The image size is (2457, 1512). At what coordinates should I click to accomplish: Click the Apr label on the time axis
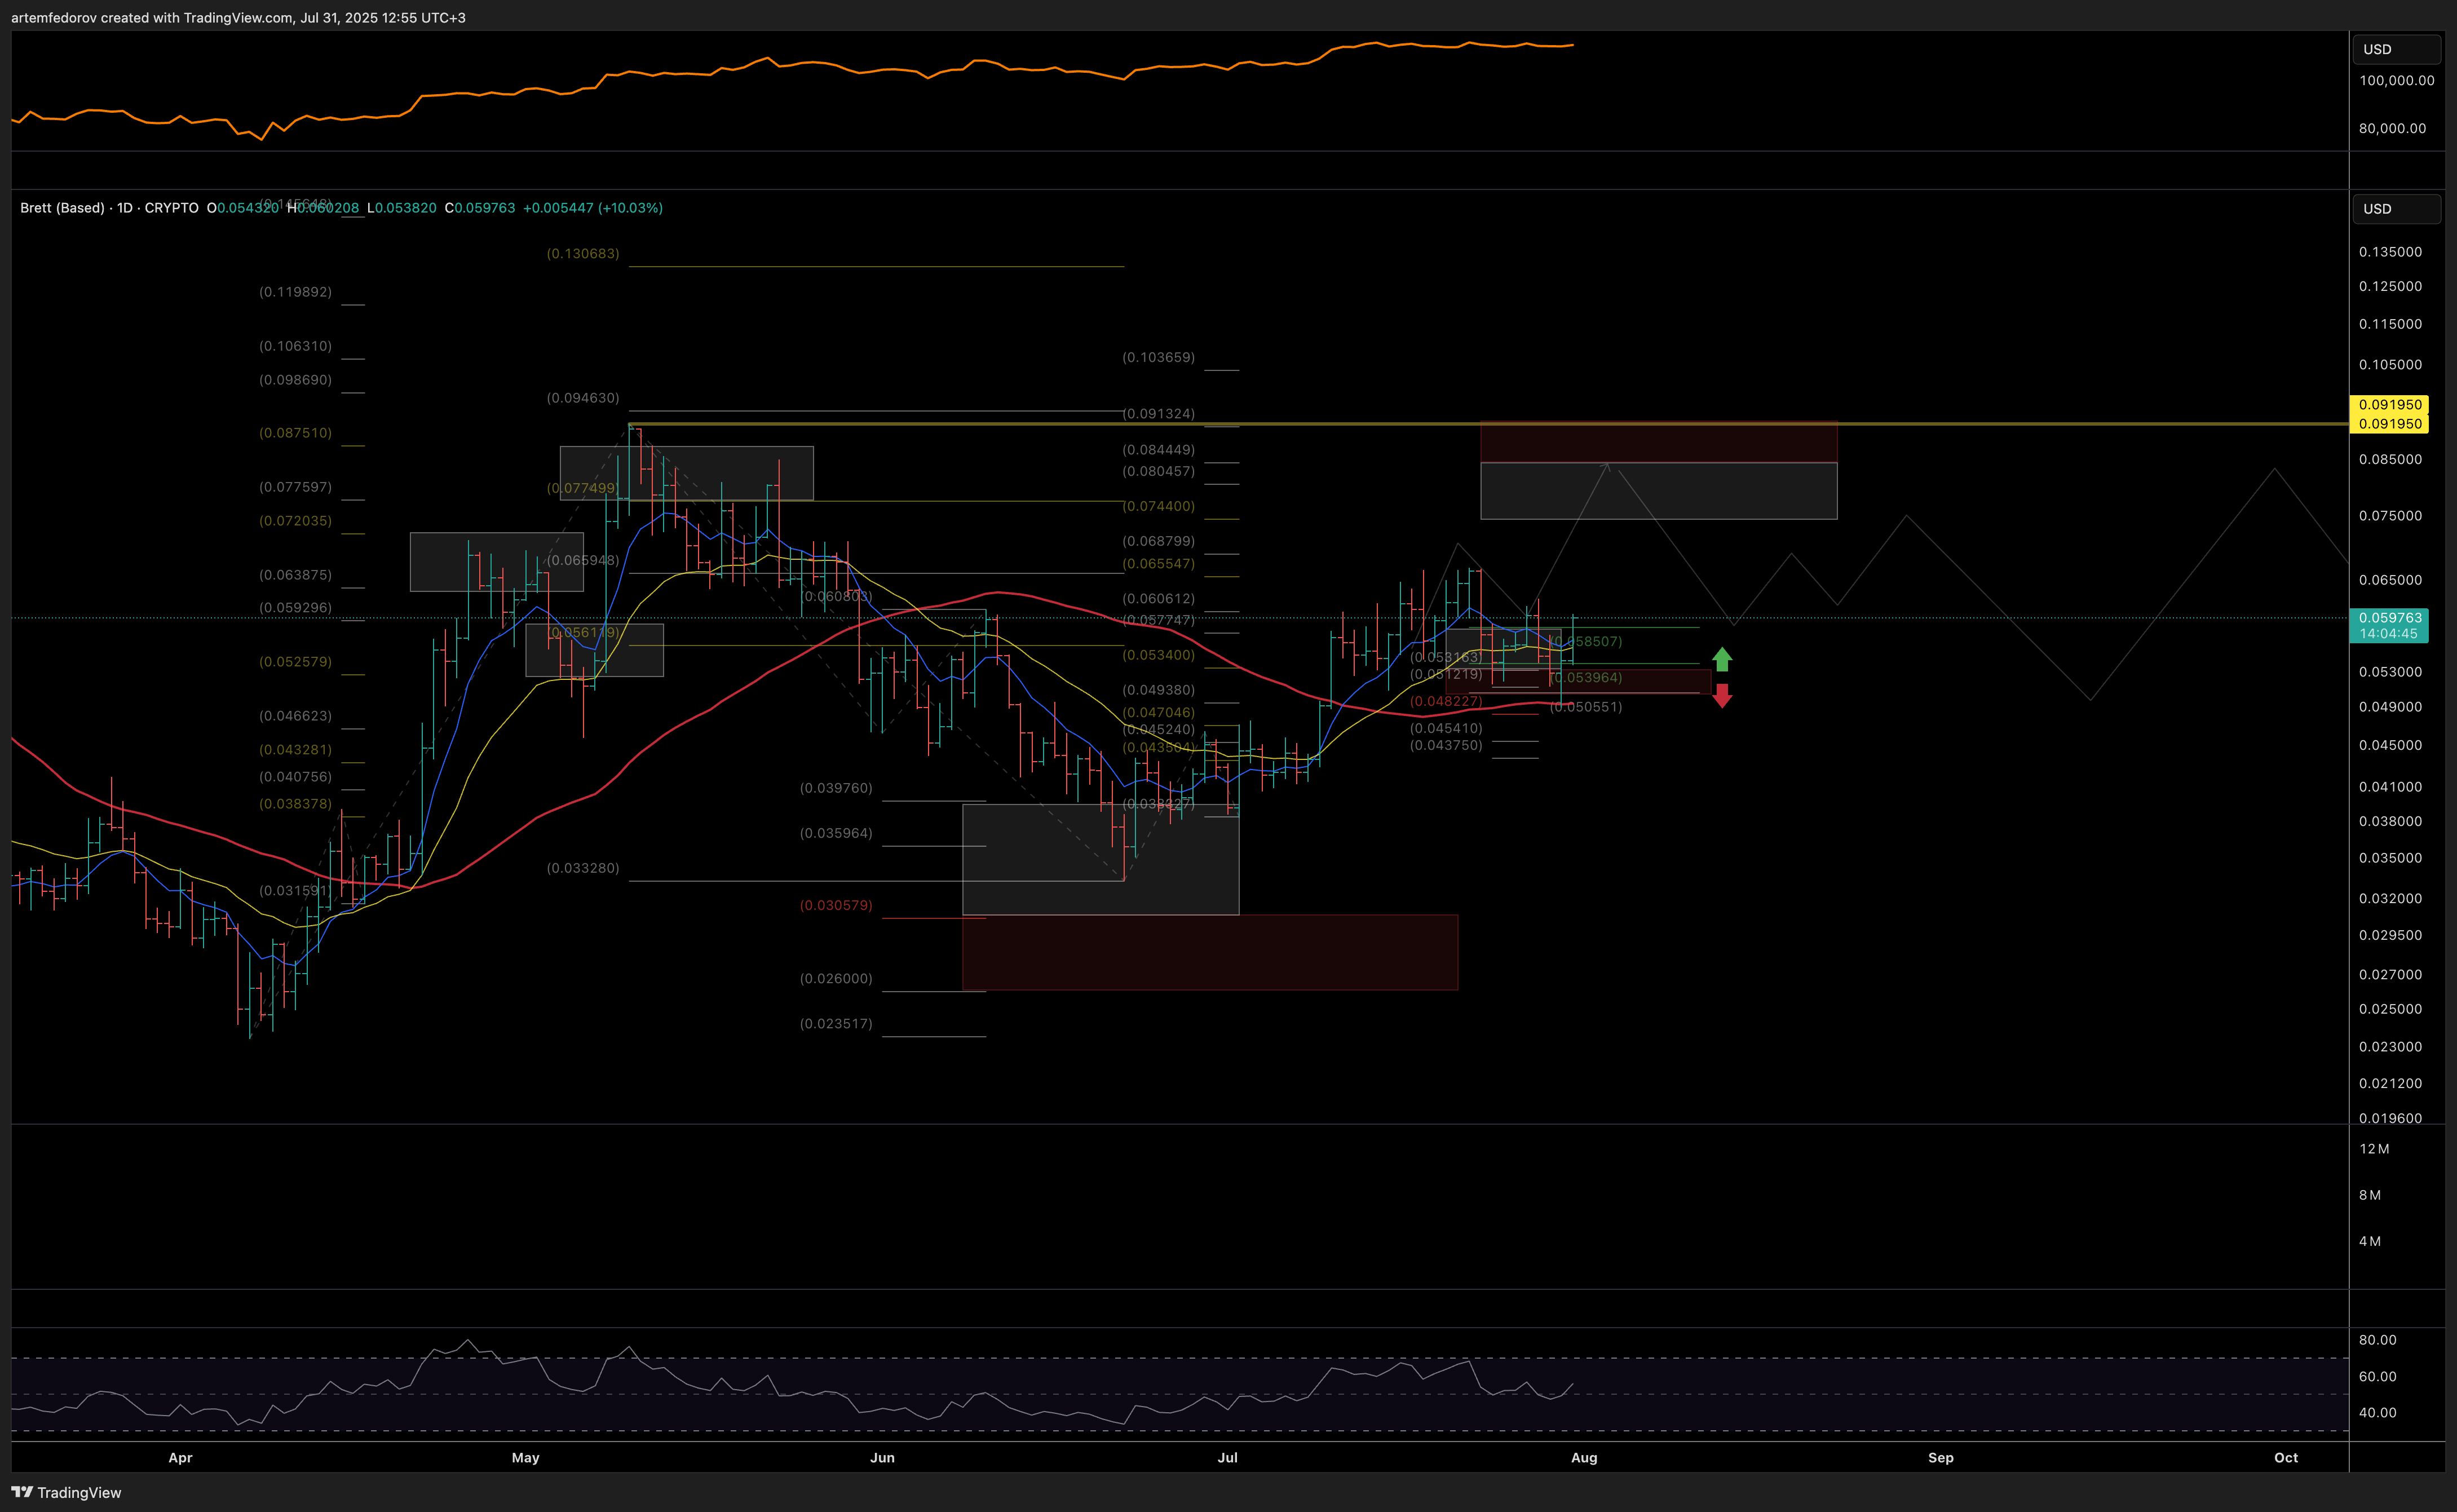pos(180,1458)
